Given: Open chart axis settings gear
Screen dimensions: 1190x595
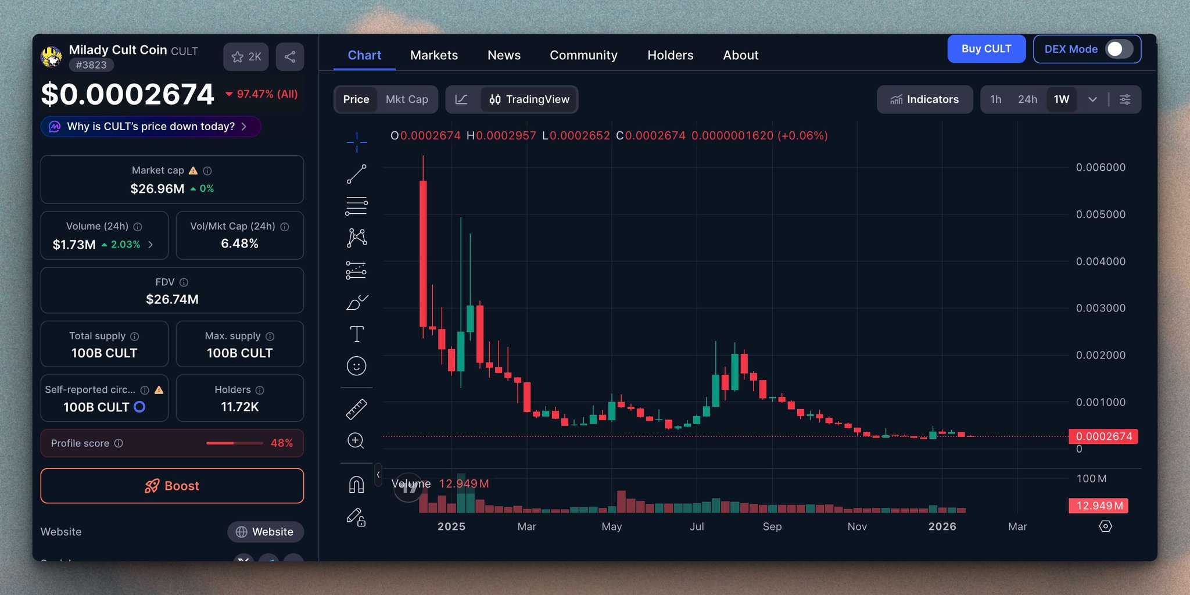Looking at the screenshot, I should 1106,526.
